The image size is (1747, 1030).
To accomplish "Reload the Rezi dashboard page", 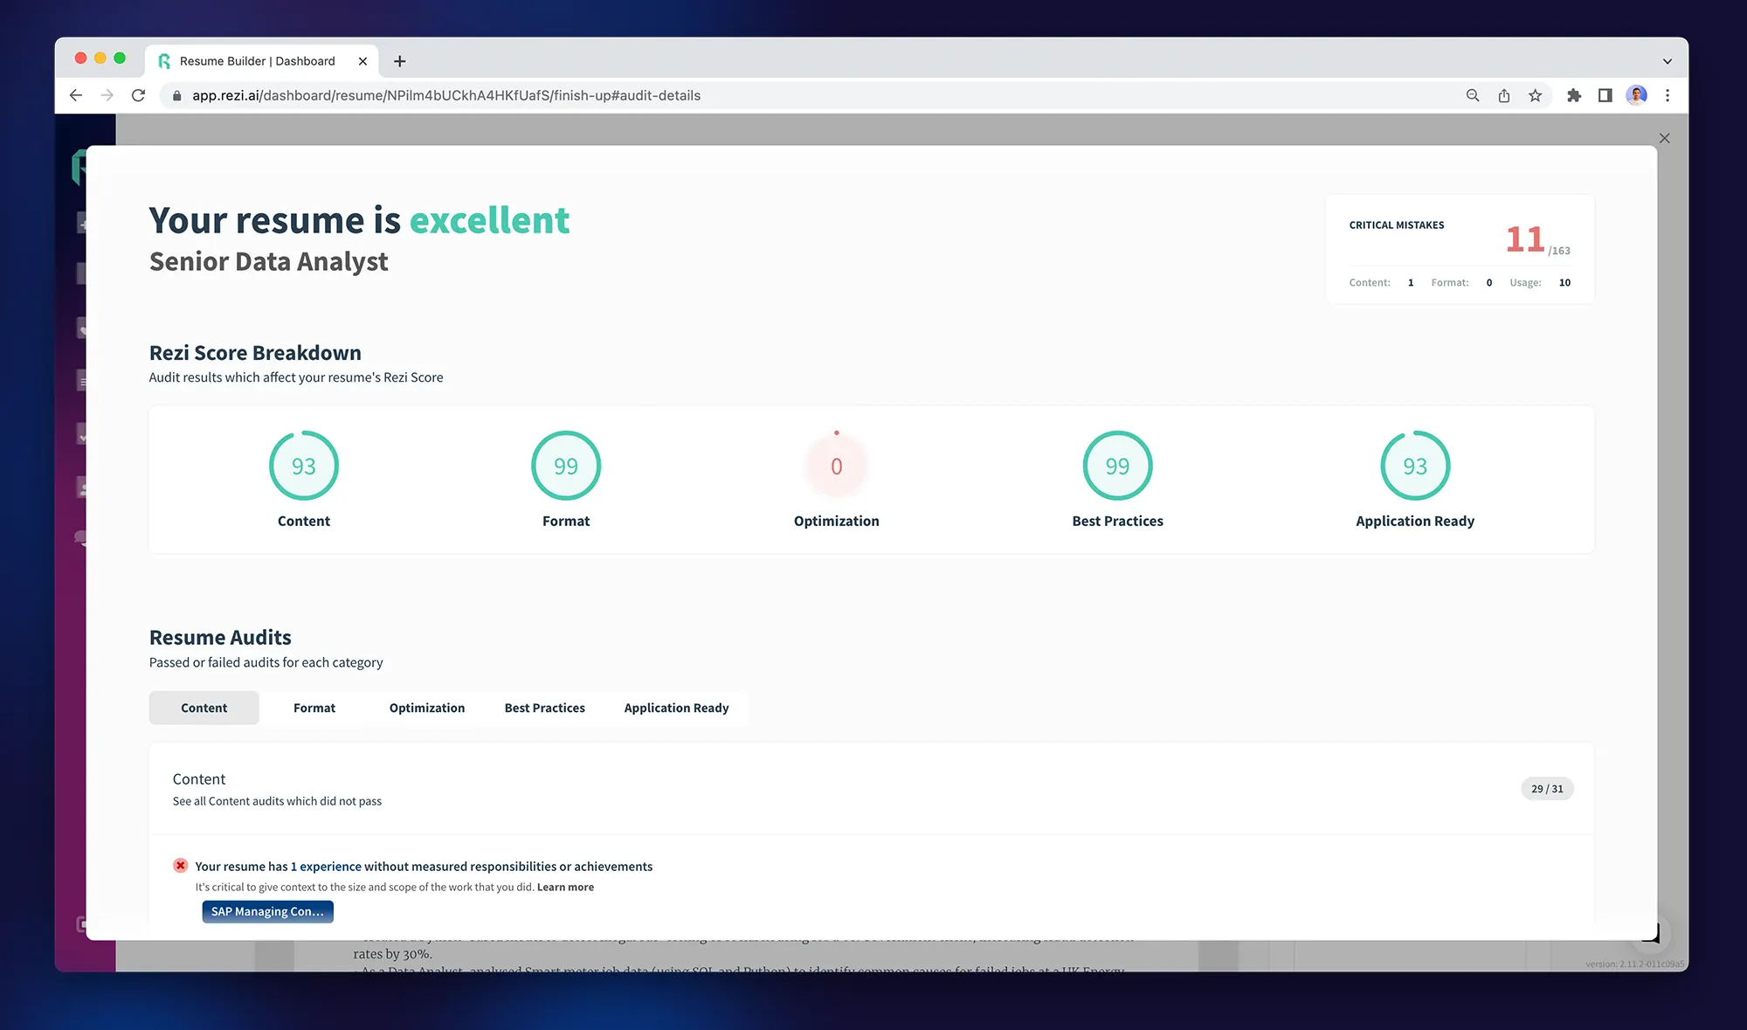I will coord(138,95).
